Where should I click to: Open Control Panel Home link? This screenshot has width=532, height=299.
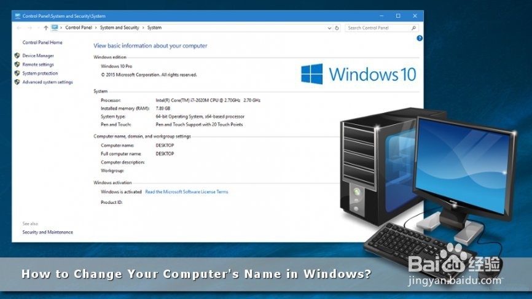(x=42, y=42)
